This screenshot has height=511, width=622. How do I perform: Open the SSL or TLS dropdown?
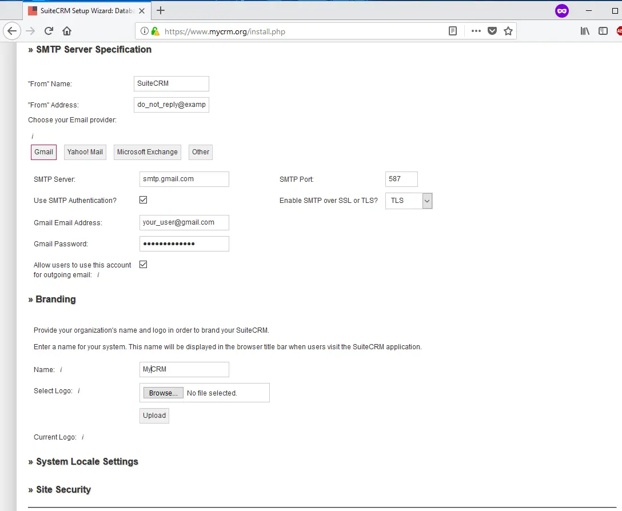(409, 201)
